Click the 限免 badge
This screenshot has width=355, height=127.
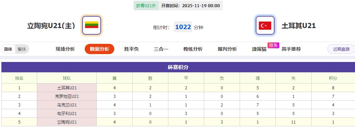[273, 45]
